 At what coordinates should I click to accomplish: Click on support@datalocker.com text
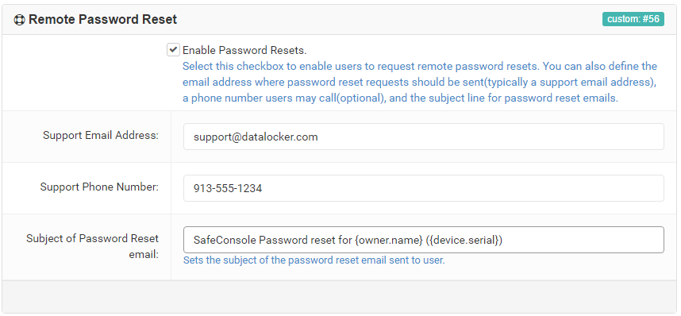point(256,137)
